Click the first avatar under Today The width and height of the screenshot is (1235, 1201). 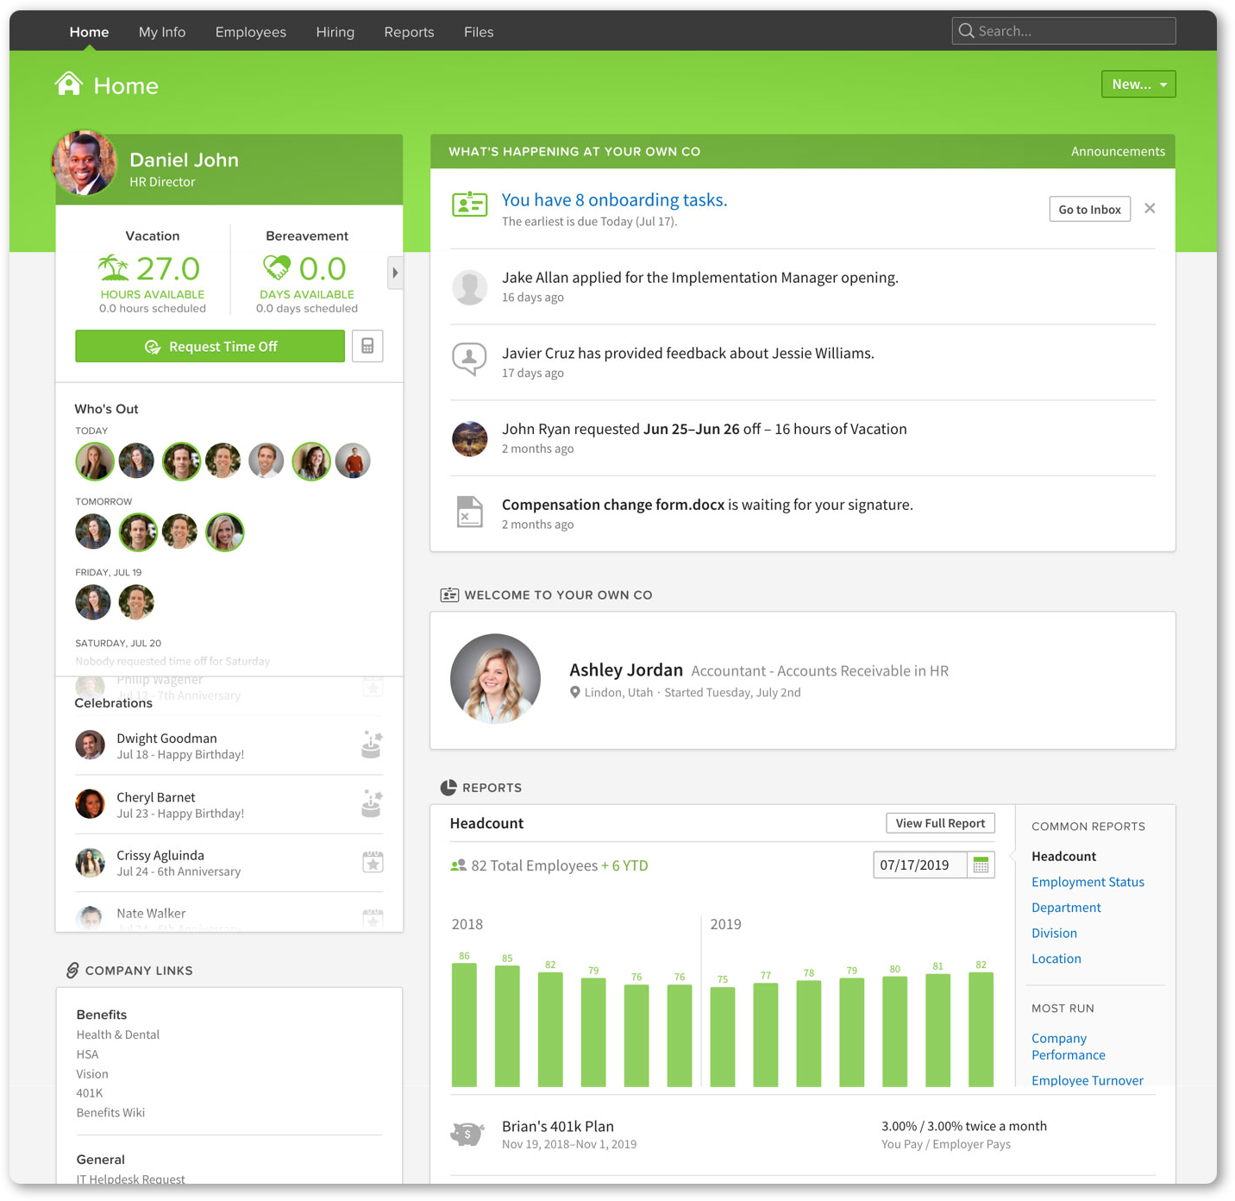(x=94, y=461)
